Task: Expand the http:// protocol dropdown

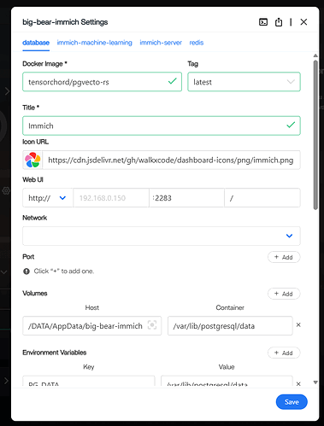Action: pyautogui.click(x=48, y=198)
